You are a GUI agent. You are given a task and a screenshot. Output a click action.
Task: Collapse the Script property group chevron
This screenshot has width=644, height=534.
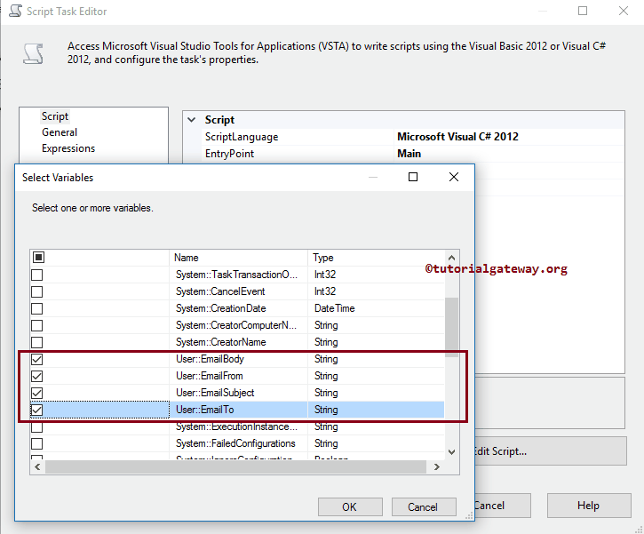191,120
